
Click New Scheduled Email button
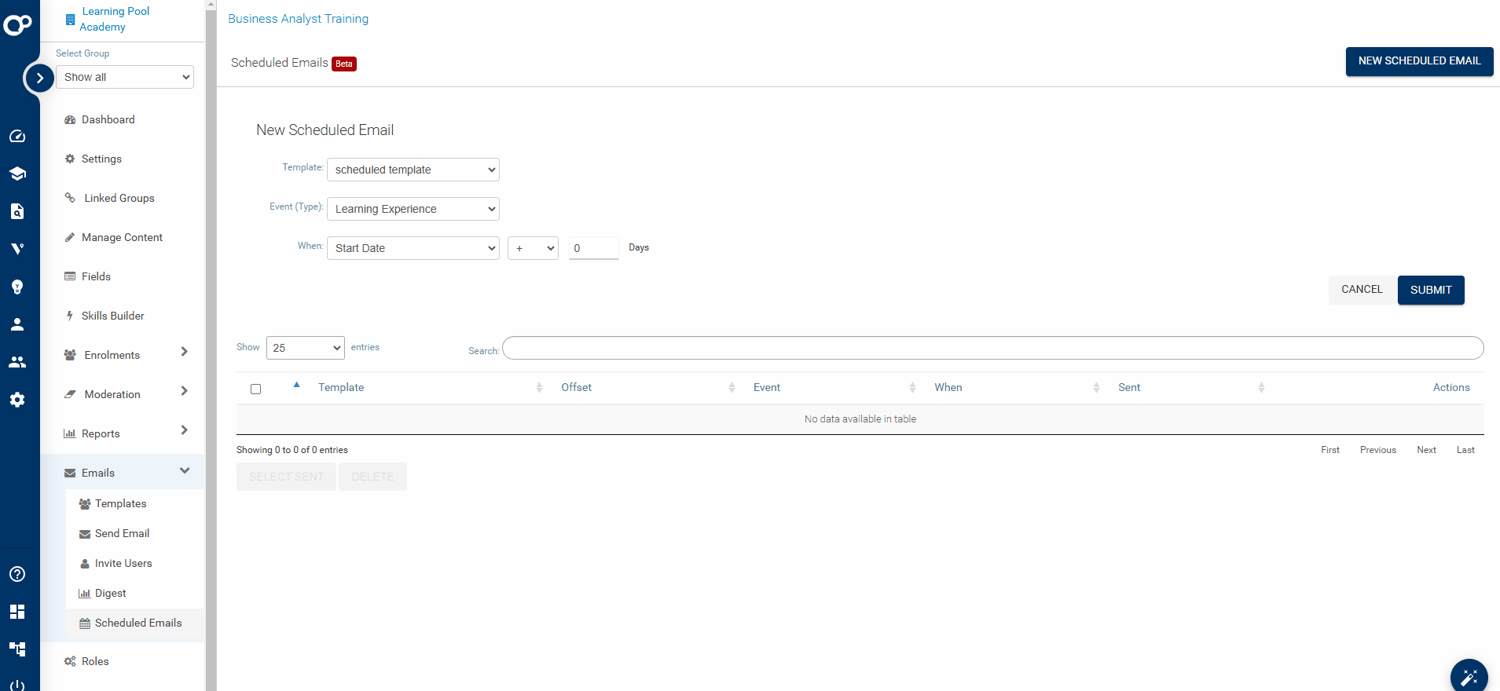point(1418,61)
